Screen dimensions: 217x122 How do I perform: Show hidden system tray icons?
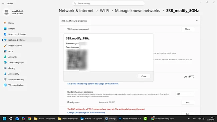[x=189, y=119]
